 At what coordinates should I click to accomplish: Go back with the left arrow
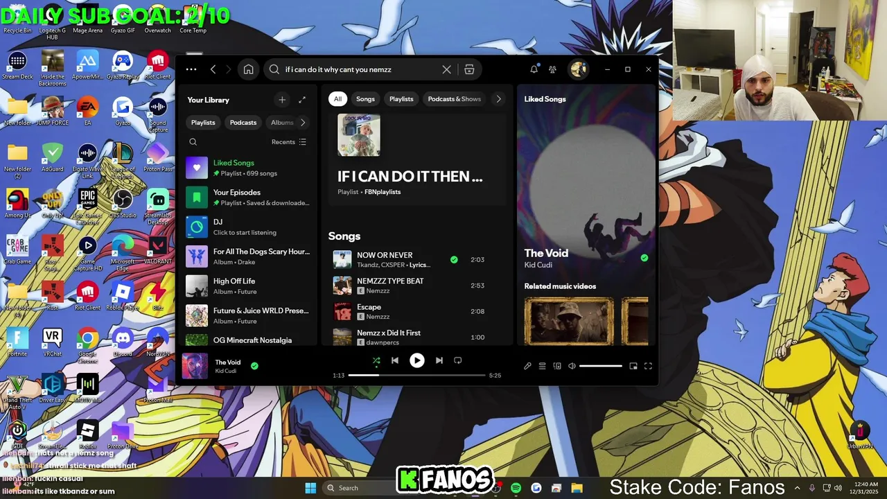(x=213, y=69)
